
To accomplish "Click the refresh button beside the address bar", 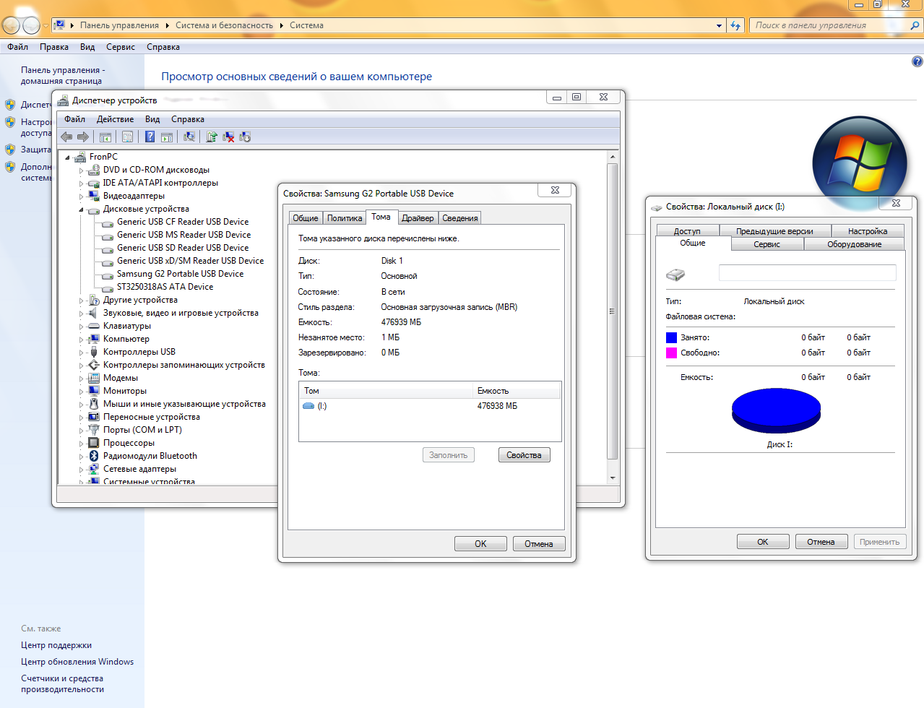I will tap(735, 25).
